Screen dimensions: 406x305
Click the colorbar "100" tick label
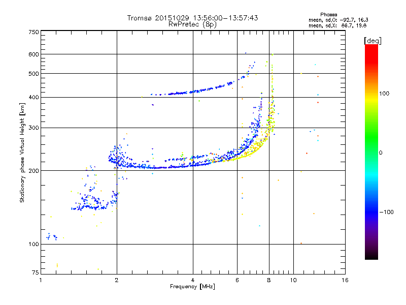point(384,94)
